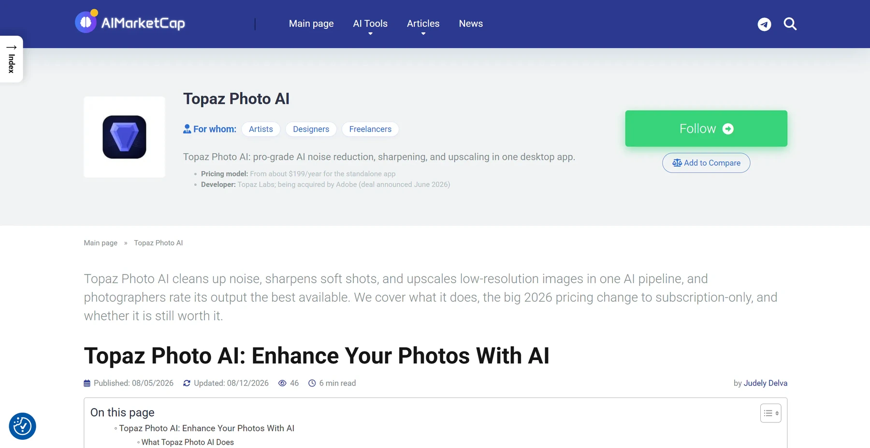Select the Artists audience tag
This screenshot has width=870, height=448.
click(x=261, y=129)
